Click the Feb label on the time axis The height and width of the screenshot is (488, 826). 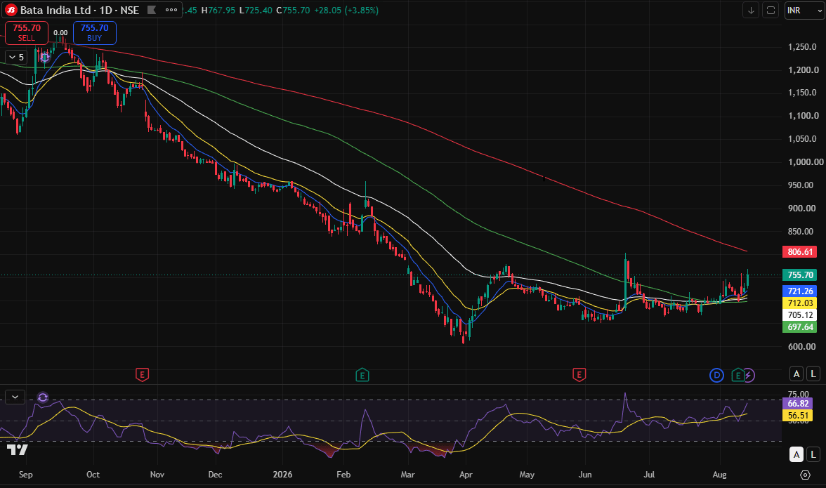click(343, 475)
